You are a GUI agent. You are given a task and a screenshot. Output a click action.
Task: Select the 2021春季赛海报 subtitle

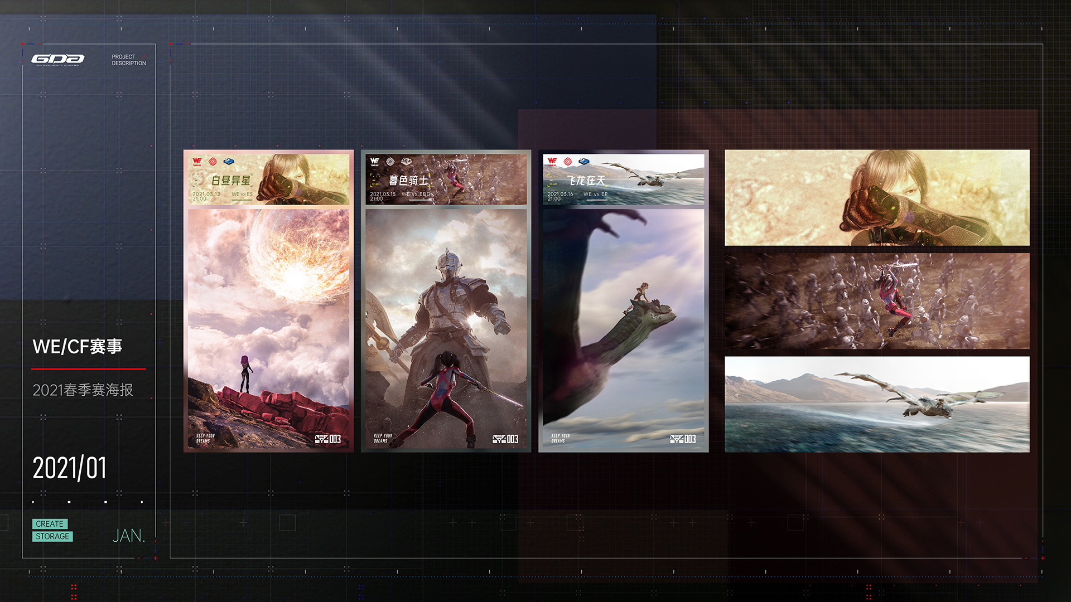(83, 390)
